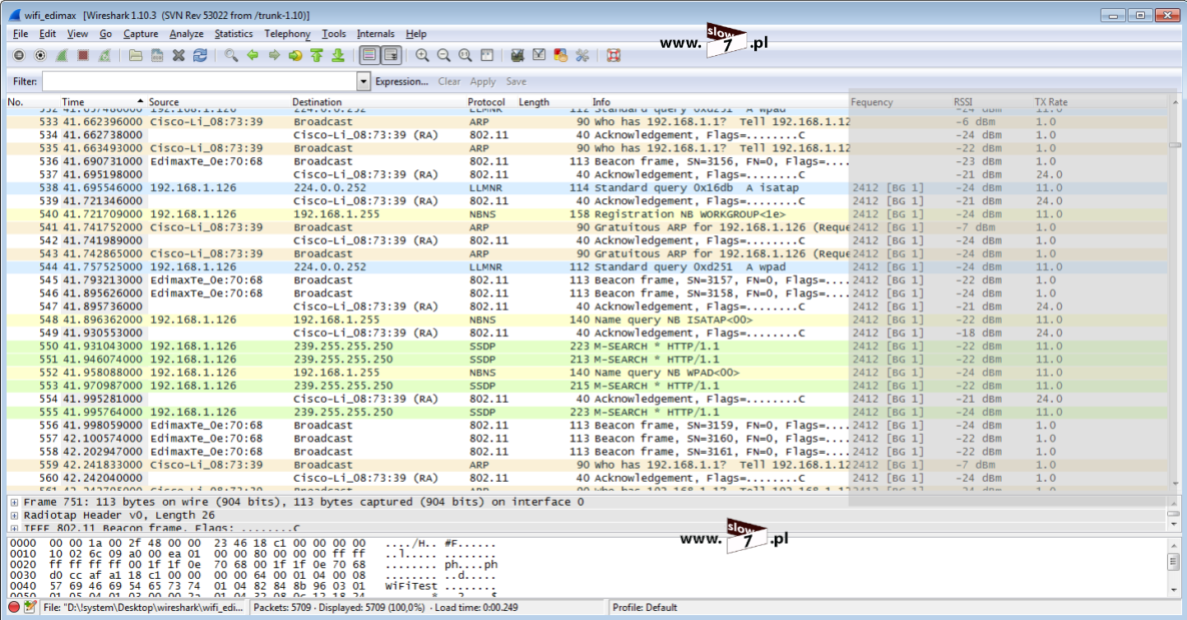Jump to the last packet
The width and height of the screenshot is (1187, 620).
[338, 55]
